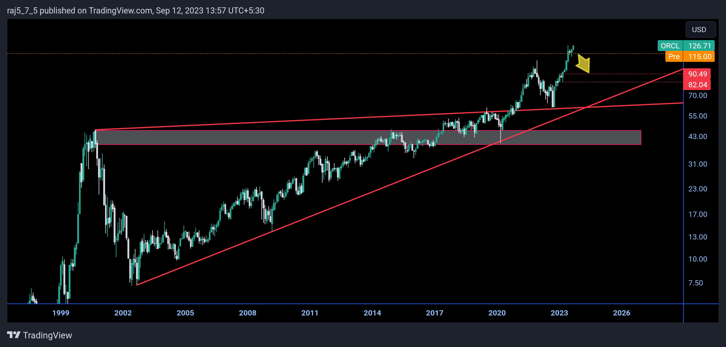Click the 2020 time axis label
The width and height of the screenshot is (726, 347).
click(497, 313)
